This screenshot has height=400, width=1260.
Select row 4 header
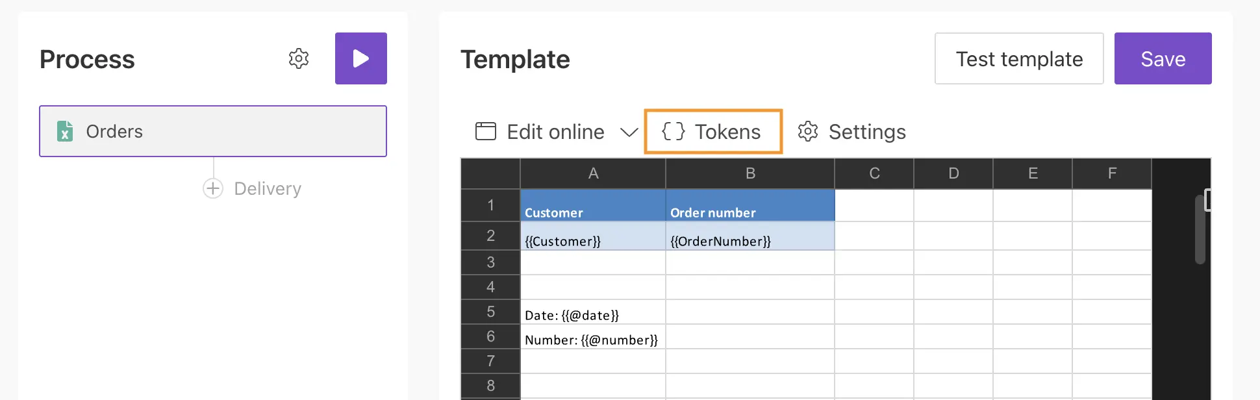(490, 287)
